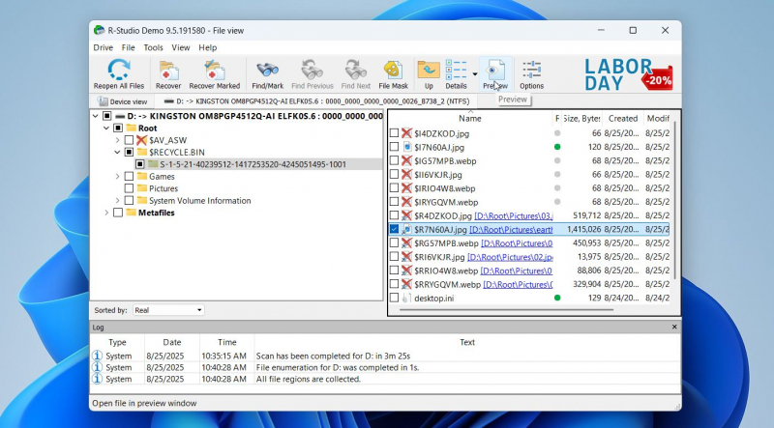This screenshot has width=774, height=428.
Task: Open the Find/Mark binoculars tool
Action: [x=267, y=70]
